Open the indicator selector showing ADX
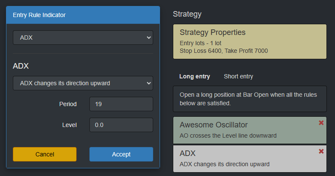 pyautogui.click(x=83, y=38)
